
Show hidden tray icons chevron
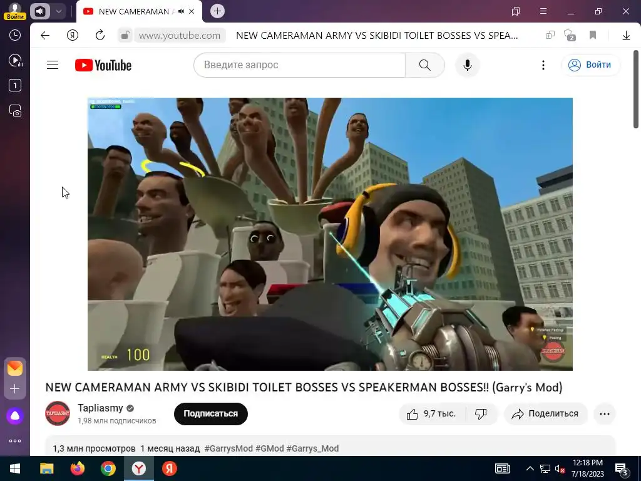pyautogui.click(x=530, y=468)
